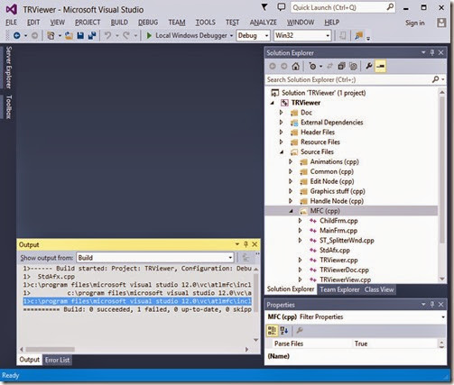This screenshot has width=454, height=385.
Task: Click the Sign in link
Action: (x=414, y=23)
